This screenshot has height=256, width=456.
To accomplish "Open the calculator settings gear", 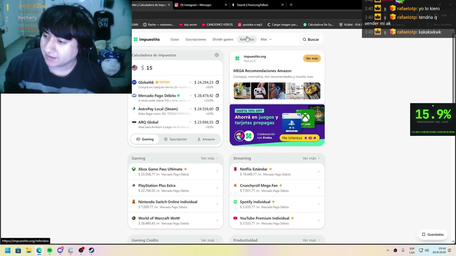I will (217, 55).
